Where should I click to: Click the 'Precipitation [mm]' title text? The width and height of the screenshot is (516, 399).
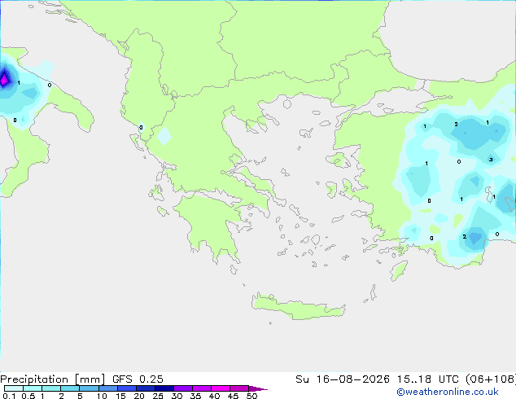pos(52,379)
